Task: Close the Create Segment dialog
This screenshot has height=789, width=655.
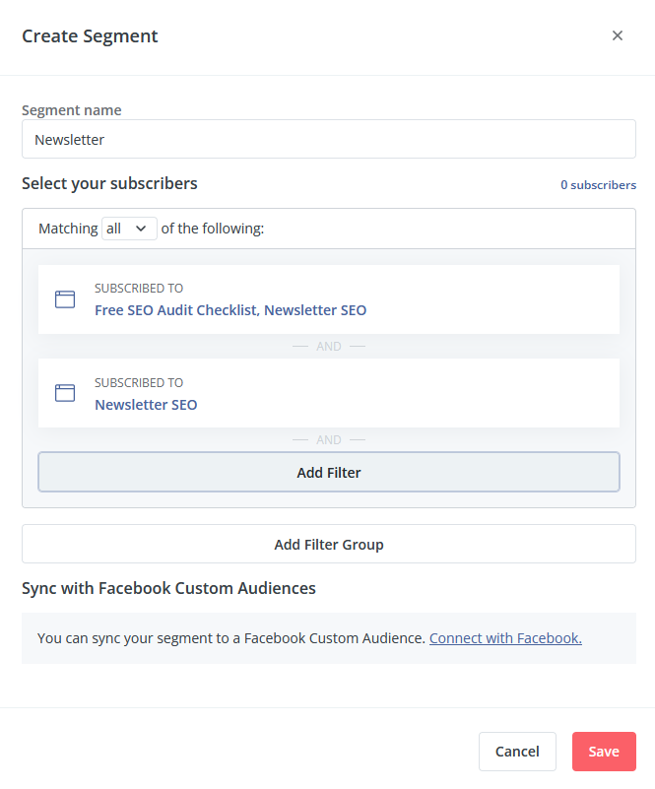Action: [x=618, y=35]
